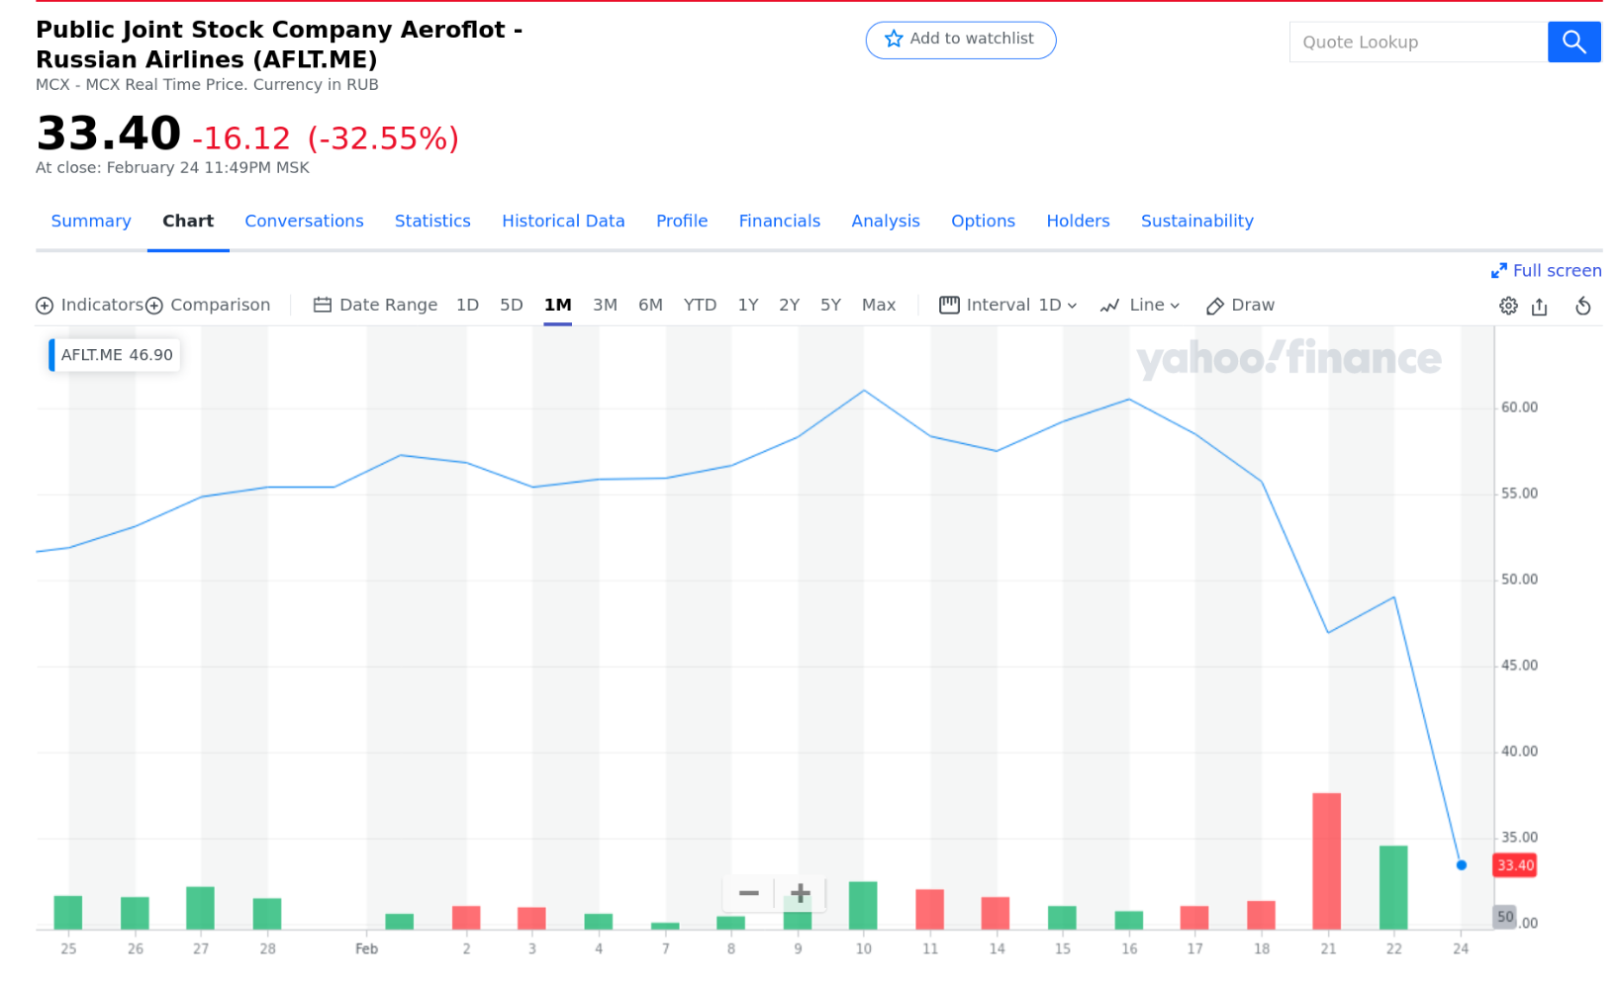Open the Line chart type dropdown

(x=1140, y=306)
